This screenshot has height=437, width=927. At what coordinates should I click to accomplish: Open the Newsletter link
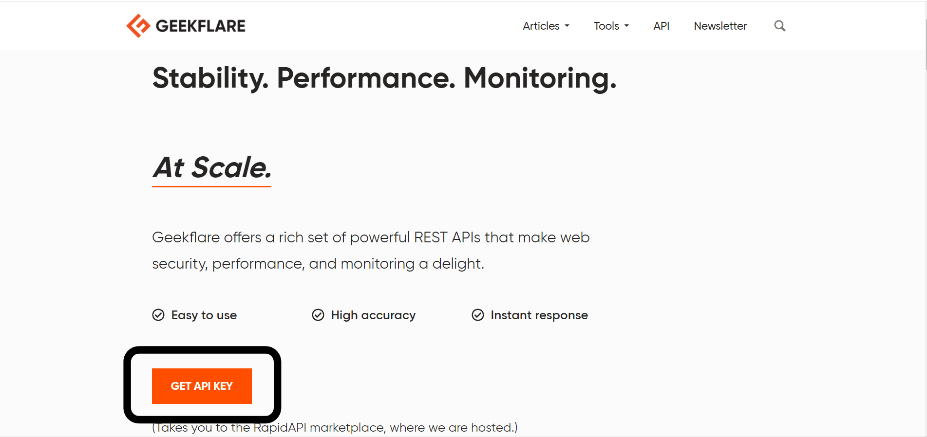click(x=720, y=26)
